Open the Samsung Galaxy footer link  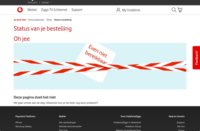23,127
